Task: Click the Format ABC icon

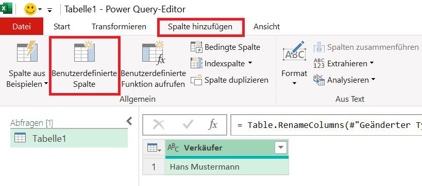Action: (294, 52)
